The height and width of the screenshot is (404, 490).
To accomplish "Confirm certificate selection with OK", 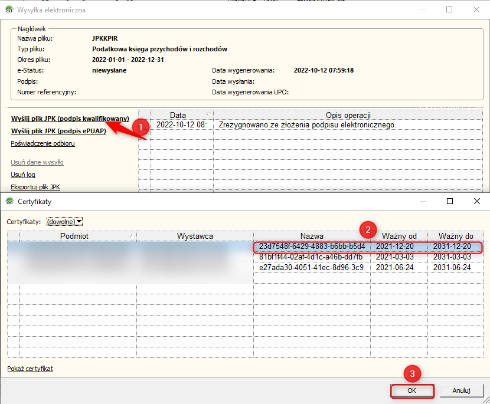I will click(412, 390).
